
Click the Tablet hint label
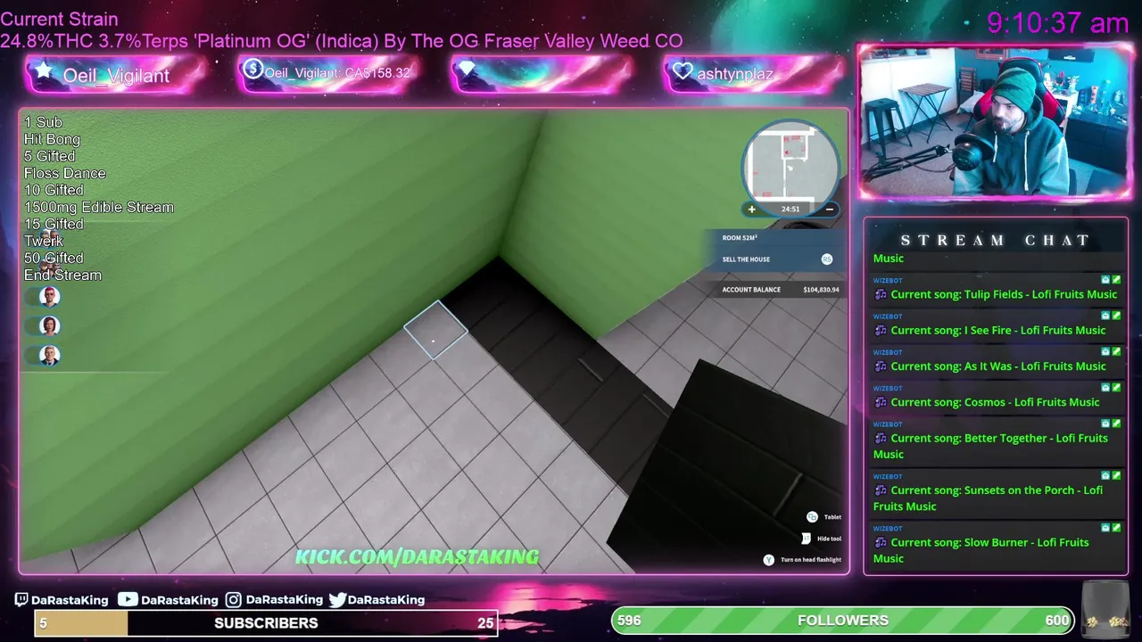point(832,517)
